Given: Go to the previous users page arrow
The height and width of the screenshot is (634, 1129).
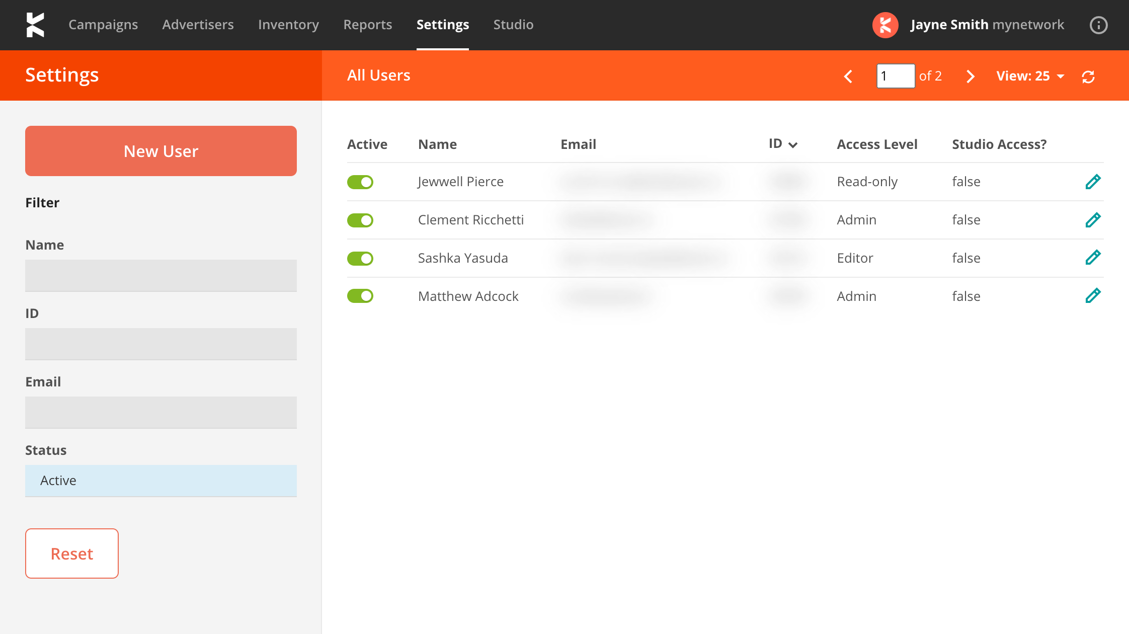Looking at the screenshot, I should coord(848,76).
